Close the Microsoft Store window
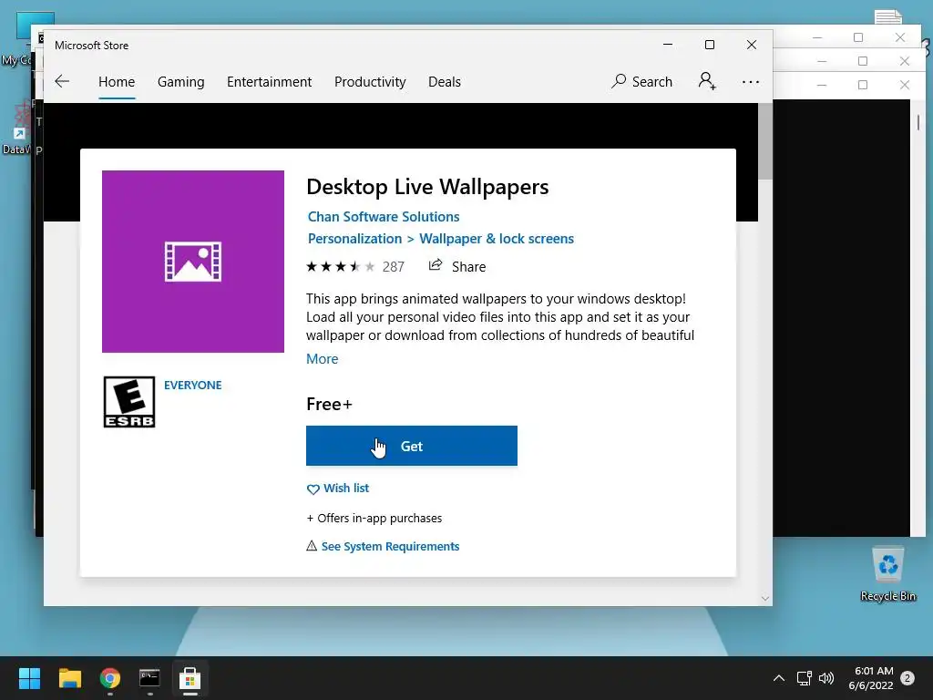The image size is (933, 700). coord(752,45)
